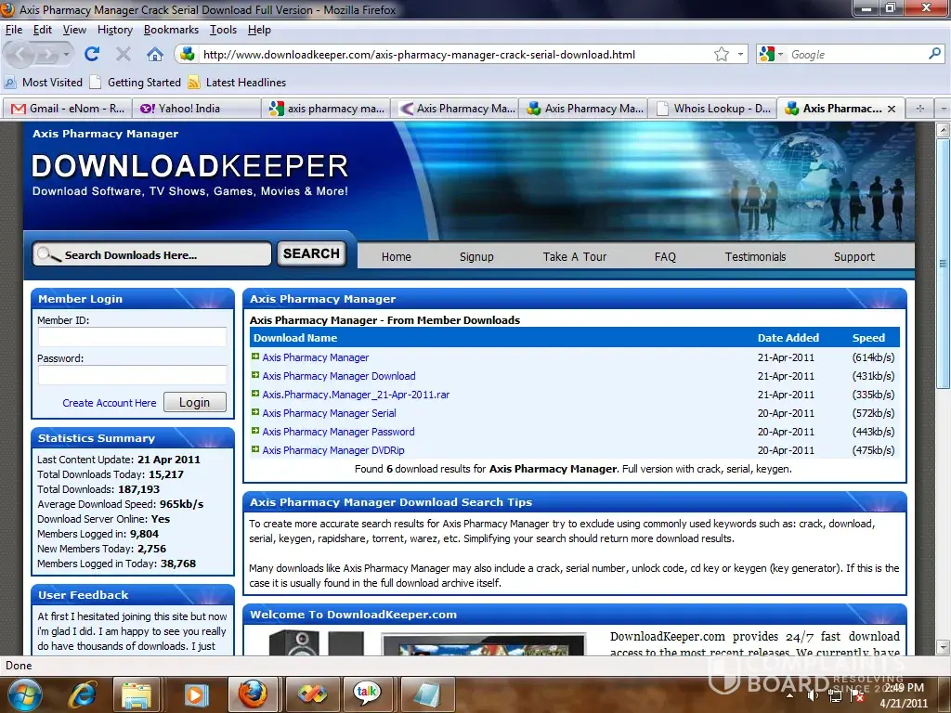Bookmark this page with the star icon
Image resolution: width=951 pixels, height=713 pixels.
coord(722,55)
